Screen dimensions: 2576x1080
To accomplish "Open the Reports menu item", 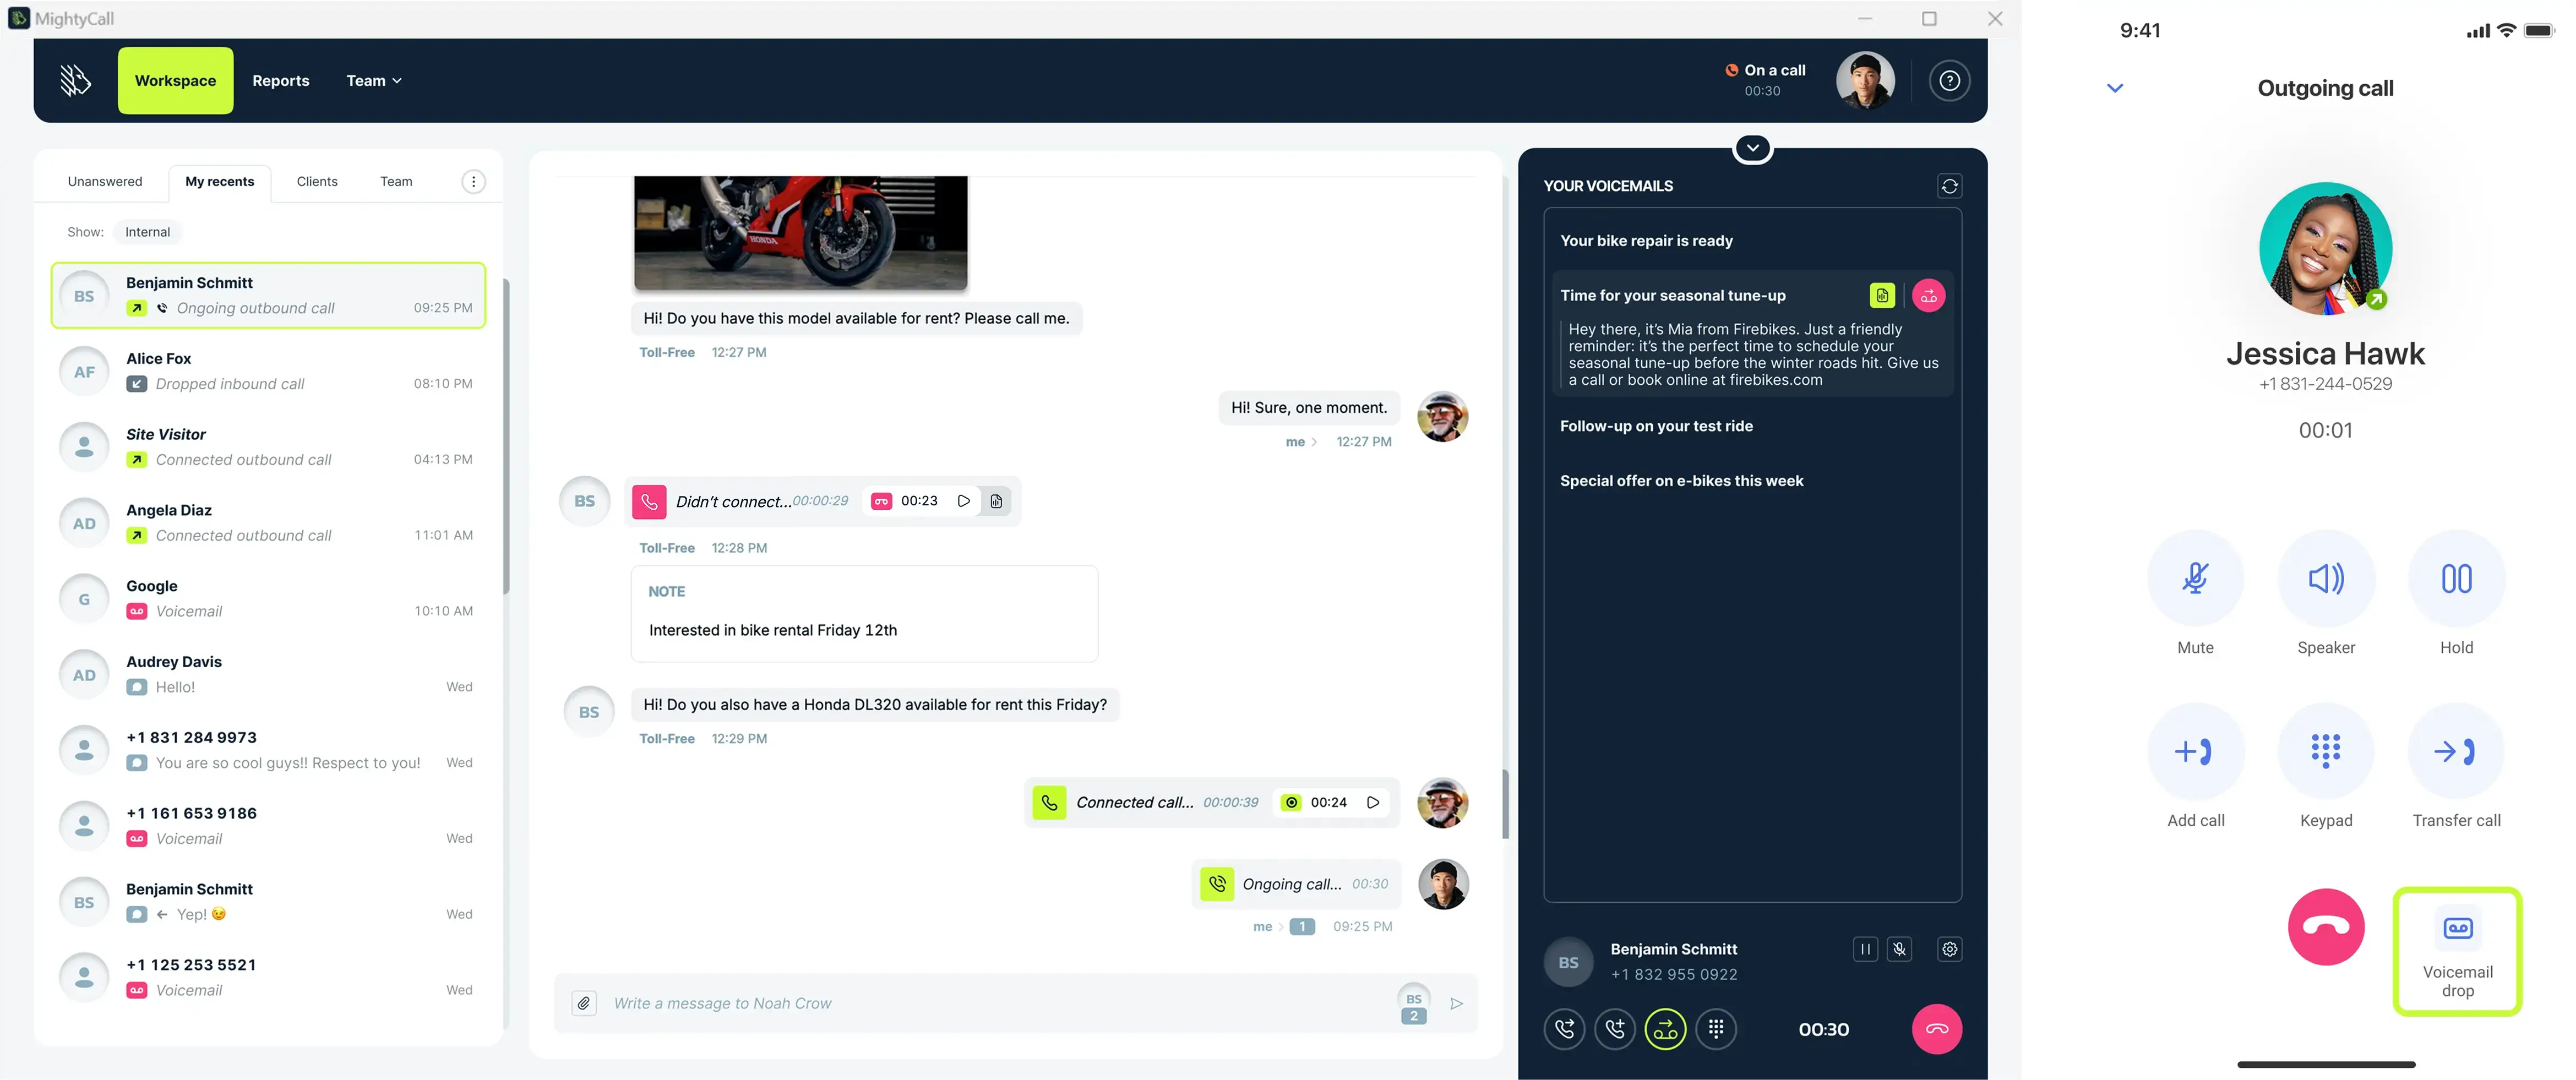I will pyautogui.click(x=280, y=80).
